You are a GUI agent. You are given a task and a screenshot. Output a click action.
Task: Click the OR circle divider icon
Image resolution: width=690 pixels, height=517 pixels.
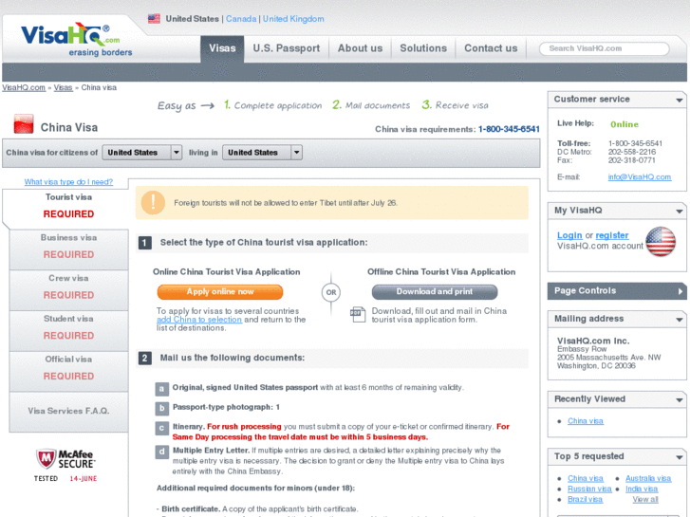click(x=331, y=292)
